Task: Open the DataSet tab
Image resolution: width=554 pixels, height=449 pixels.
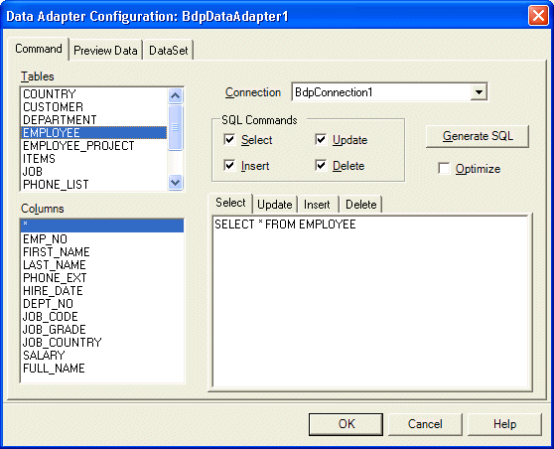Action: [x=169, y=51]
